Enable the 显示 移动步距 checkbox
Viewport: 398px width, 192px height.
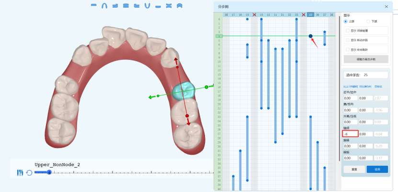click(x=348, y=40)
